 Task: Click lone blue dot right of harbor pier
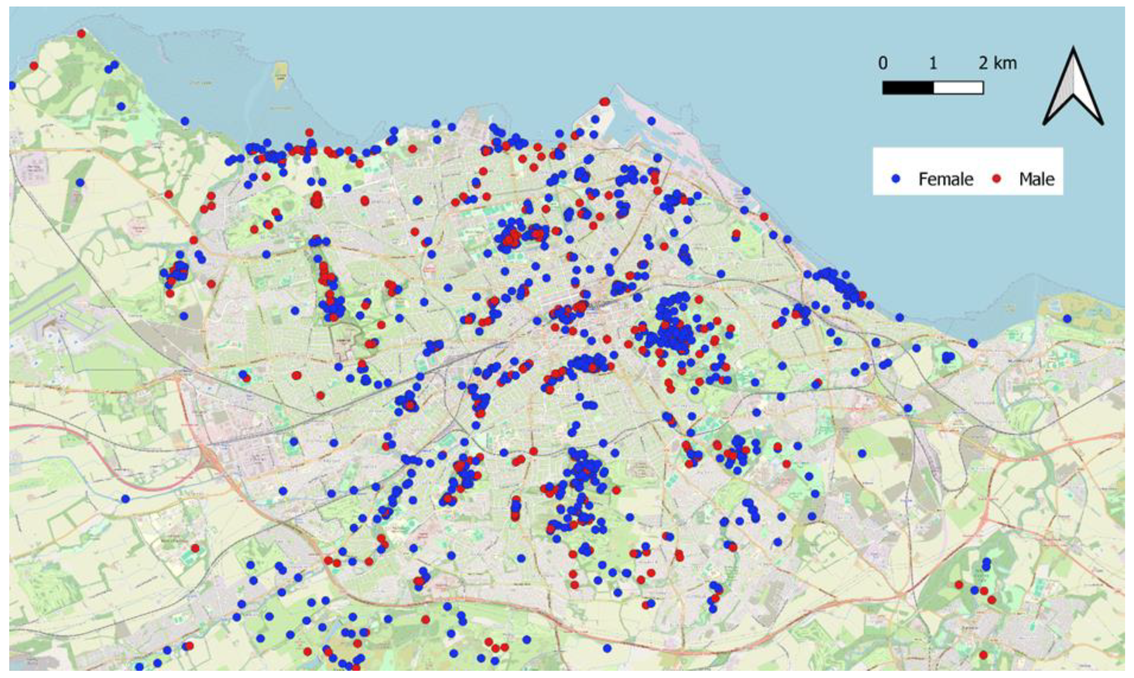[651, 121]
